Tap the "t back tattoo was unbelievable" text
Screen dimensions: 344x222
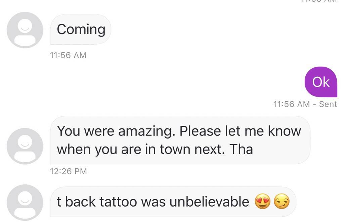tap(153, 202)
